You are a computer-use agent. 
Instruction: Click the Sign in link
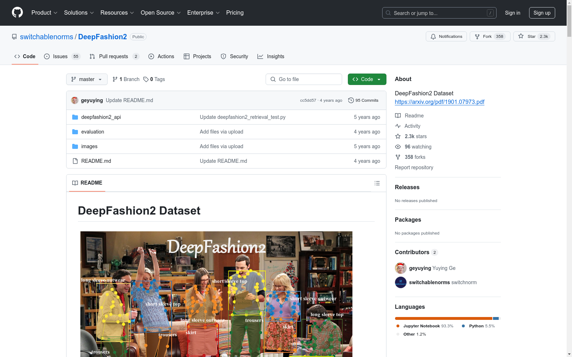coord(513,13)
